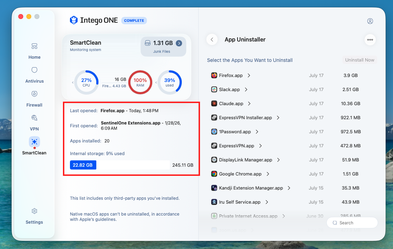393x249 pixels.
Task: Click the 100% RAM gauge
Action: [x=140, y=83]
